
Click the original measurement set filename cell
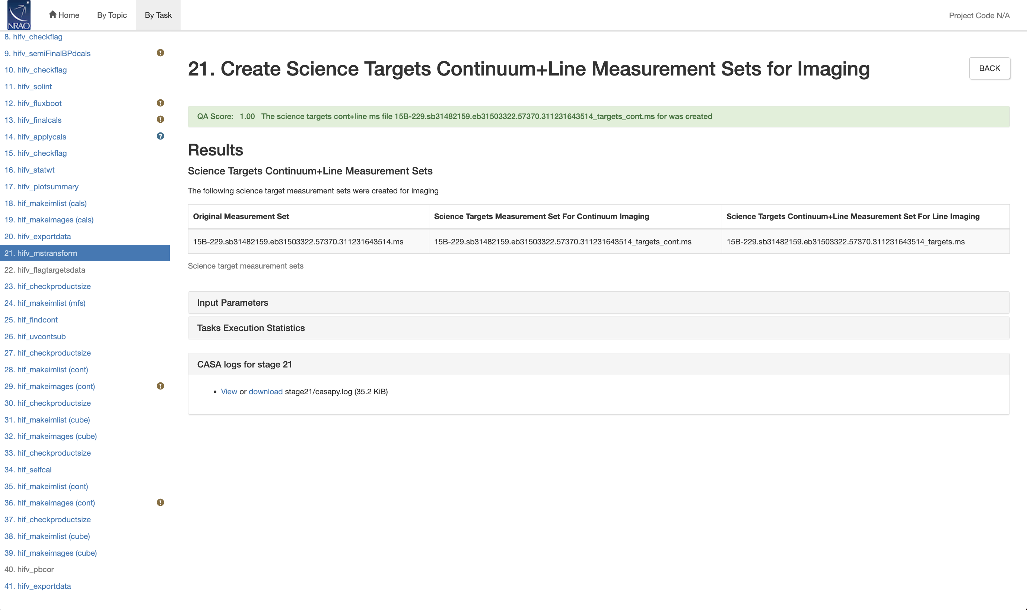pos(309,242)
